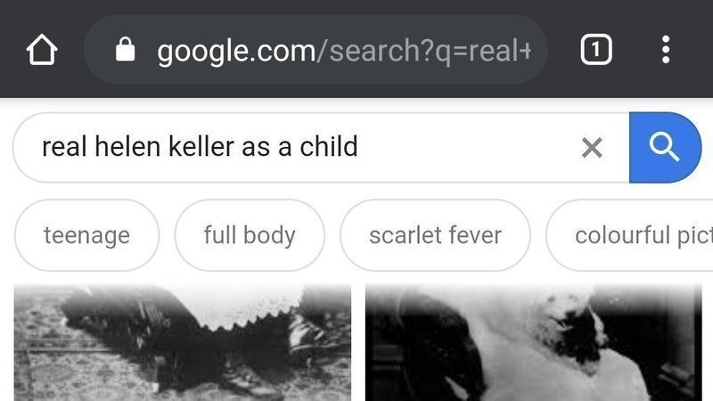Tap the Chrome home icon
The image size is (713, 401).
pos(41,50)
